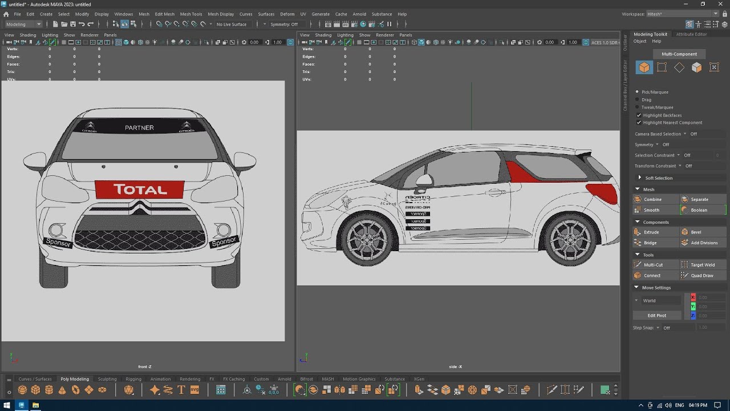Viewport: 730px width, 411px height.
Task: Select the polygon cylinder shelf icon
Action: tap(48, 390)
